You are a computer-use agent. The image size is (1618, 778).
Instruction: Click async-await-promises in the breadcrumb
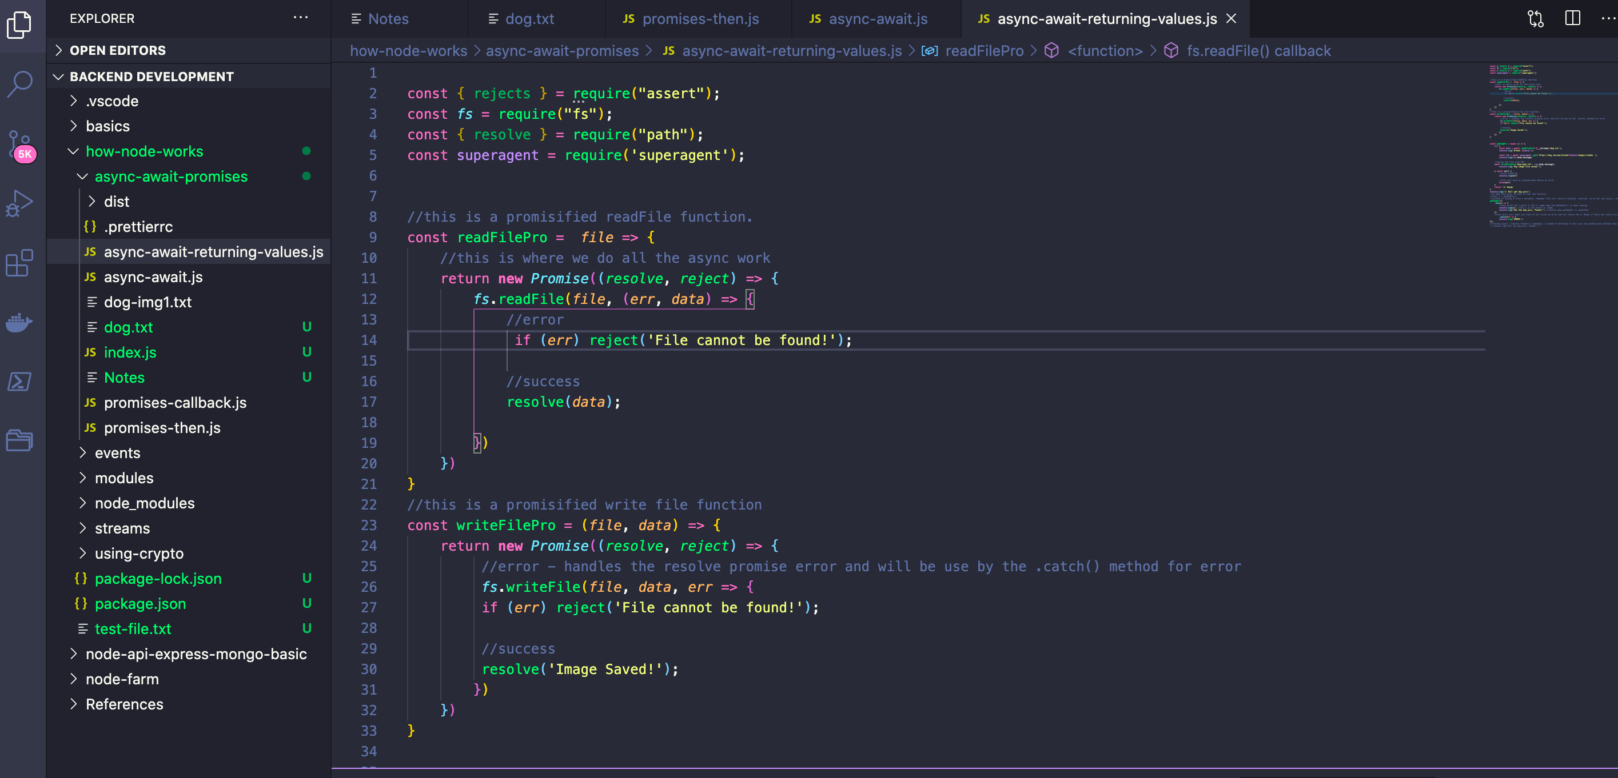(x=561, y=51)
